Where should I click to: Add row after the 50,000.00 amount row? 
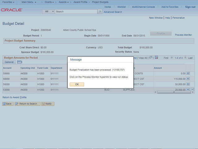click(x=188, y=84)
